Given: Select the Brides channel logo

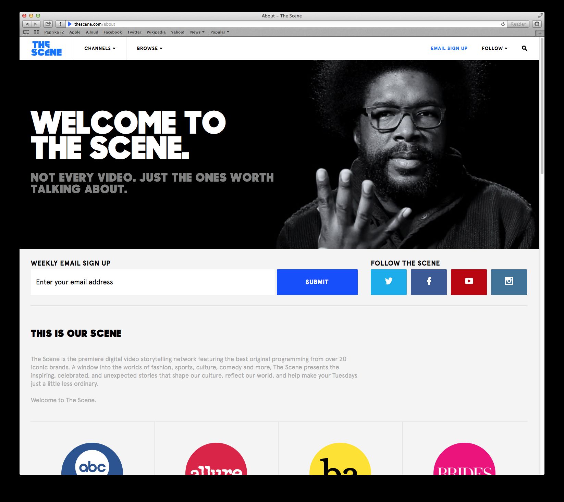Looking at the screenshot, I should pos(464,459).
